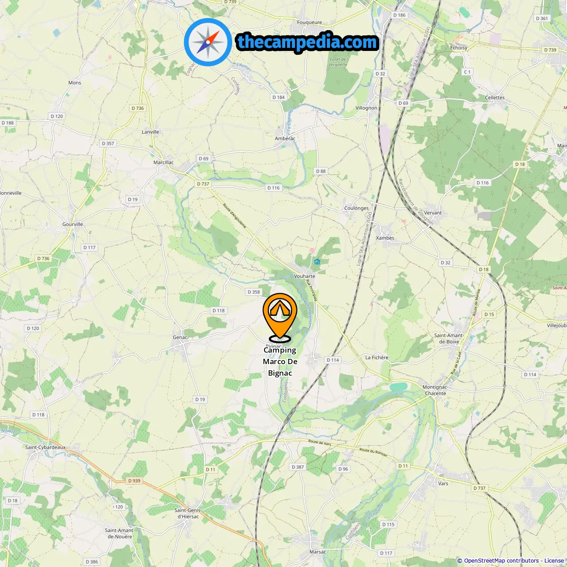This screenshot has height=567, width=567.
Task: Click the D 186 road shield
Action: [399, 15]
